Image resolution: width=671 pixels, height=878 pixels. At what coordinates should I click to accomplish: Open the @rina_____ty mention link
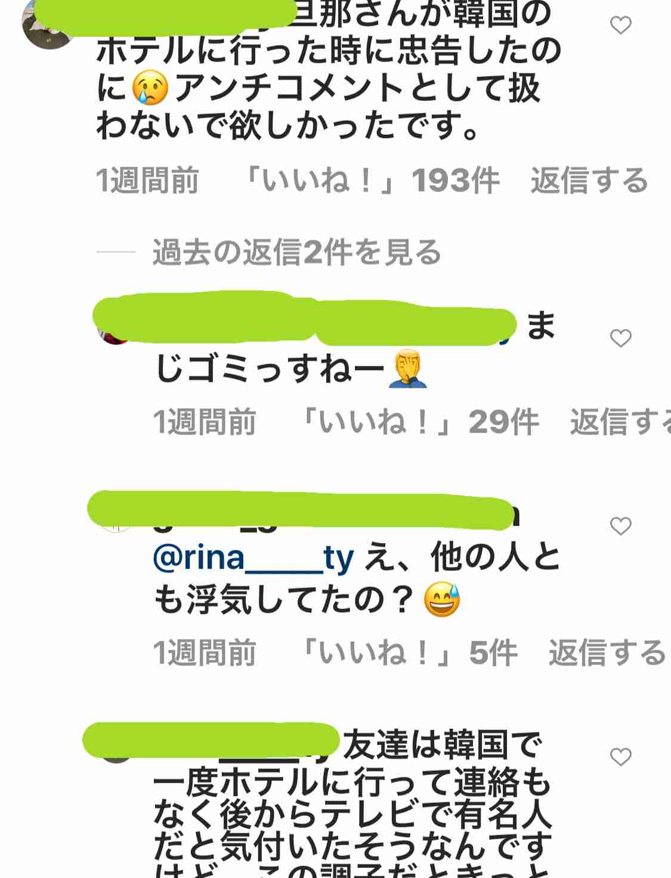pos(253,558)
